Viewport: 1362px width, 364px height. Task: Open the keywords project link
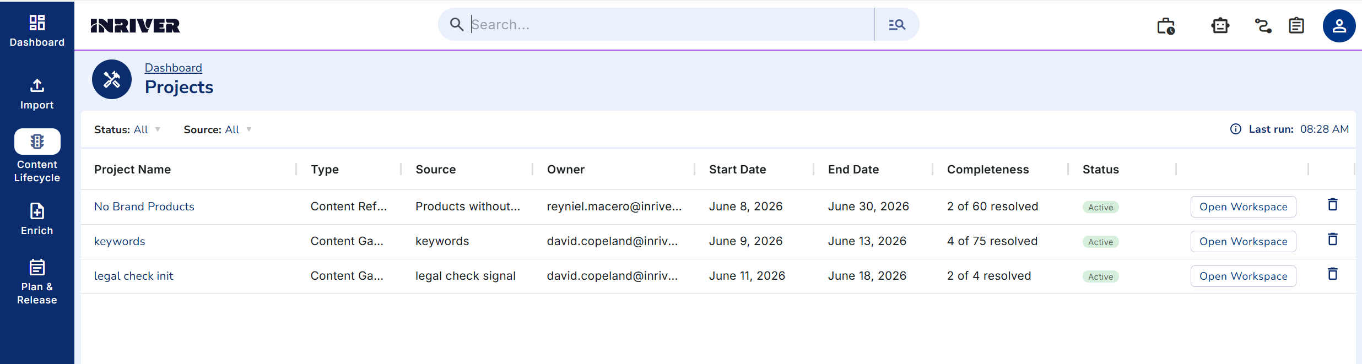[x=120, y=241]
